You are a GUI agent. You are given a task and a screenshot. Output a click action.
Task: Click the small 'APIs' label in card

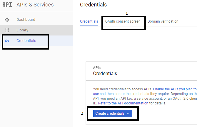(x=97, y=67)
